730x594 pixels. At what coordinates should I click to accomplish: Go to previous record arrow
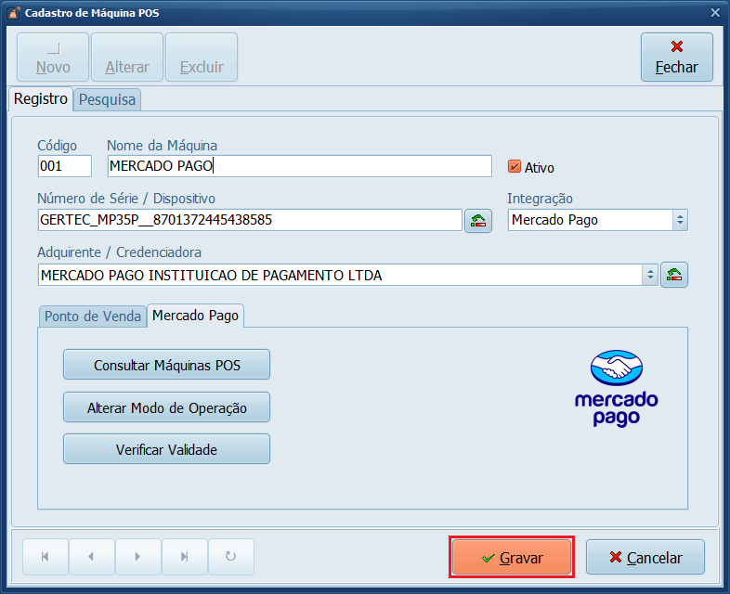coord(92,557)
